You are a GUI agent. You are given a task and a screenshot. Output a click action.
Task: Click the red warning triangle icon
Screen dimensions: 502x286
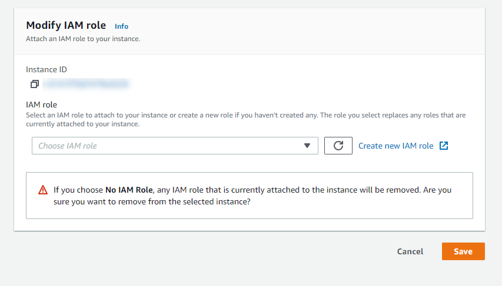pyautogui.click(x=43, y=190)
